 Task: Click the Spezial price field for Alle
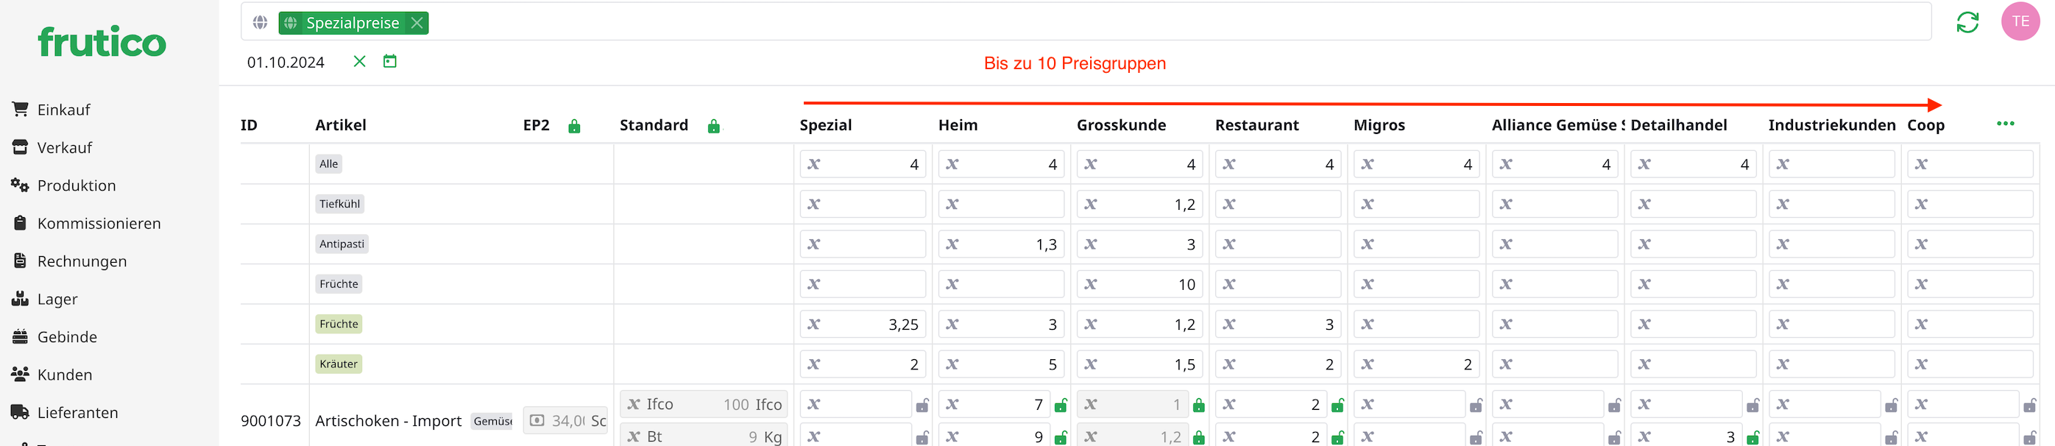869,164
